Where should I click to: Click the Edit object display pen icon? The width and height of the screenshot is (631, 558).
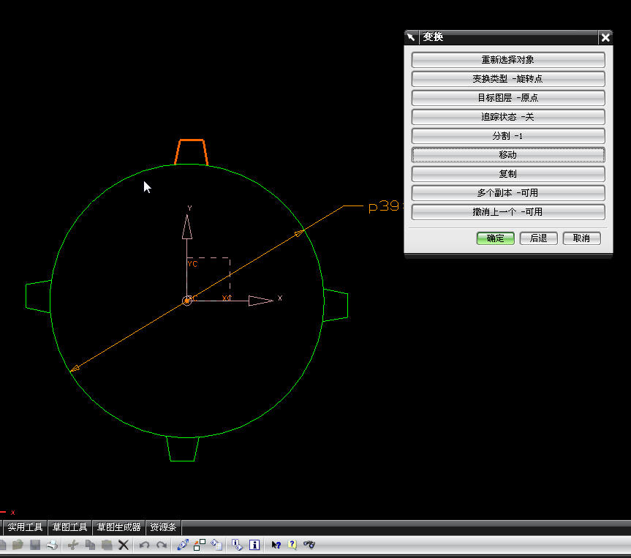(x=183, y=545)
